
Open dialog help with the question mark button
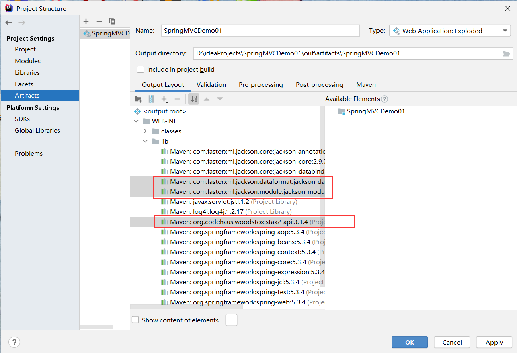(14, 342)
